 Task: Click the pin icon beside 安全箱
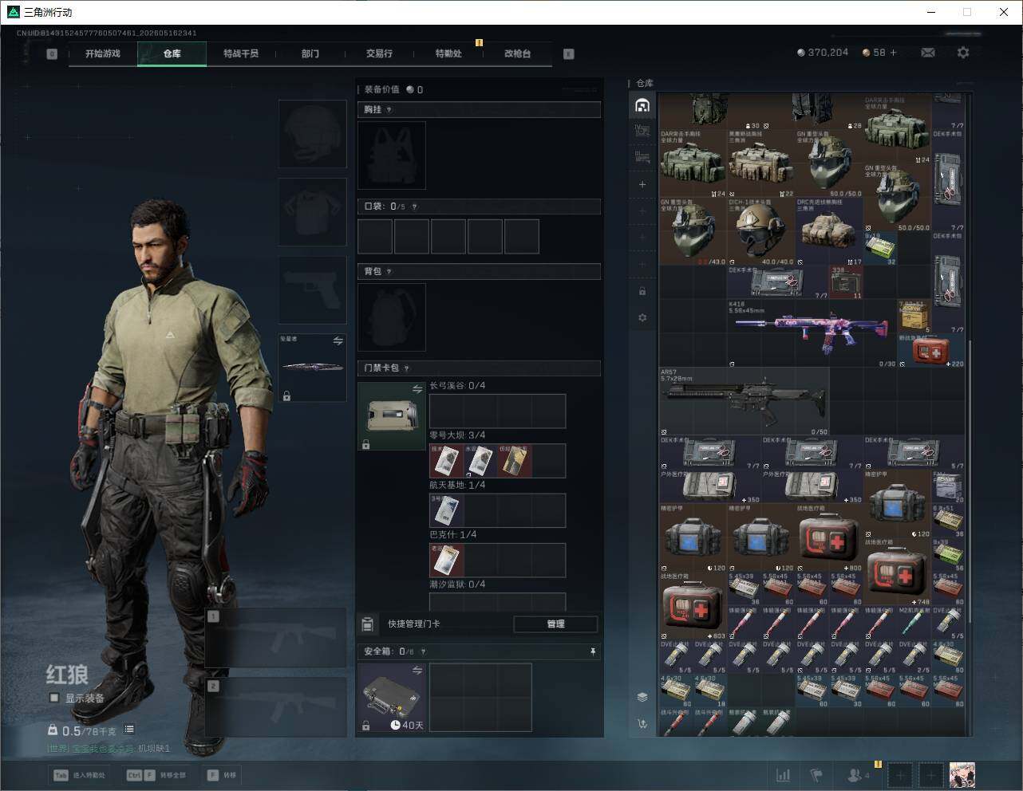[x=593, y=651]
